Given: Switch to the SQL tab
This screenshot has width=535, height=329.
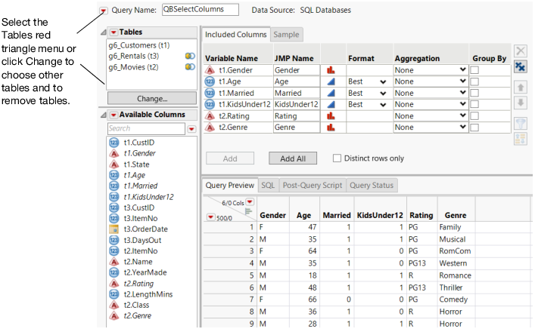Looking at the screenshot, I should [268, 185].
